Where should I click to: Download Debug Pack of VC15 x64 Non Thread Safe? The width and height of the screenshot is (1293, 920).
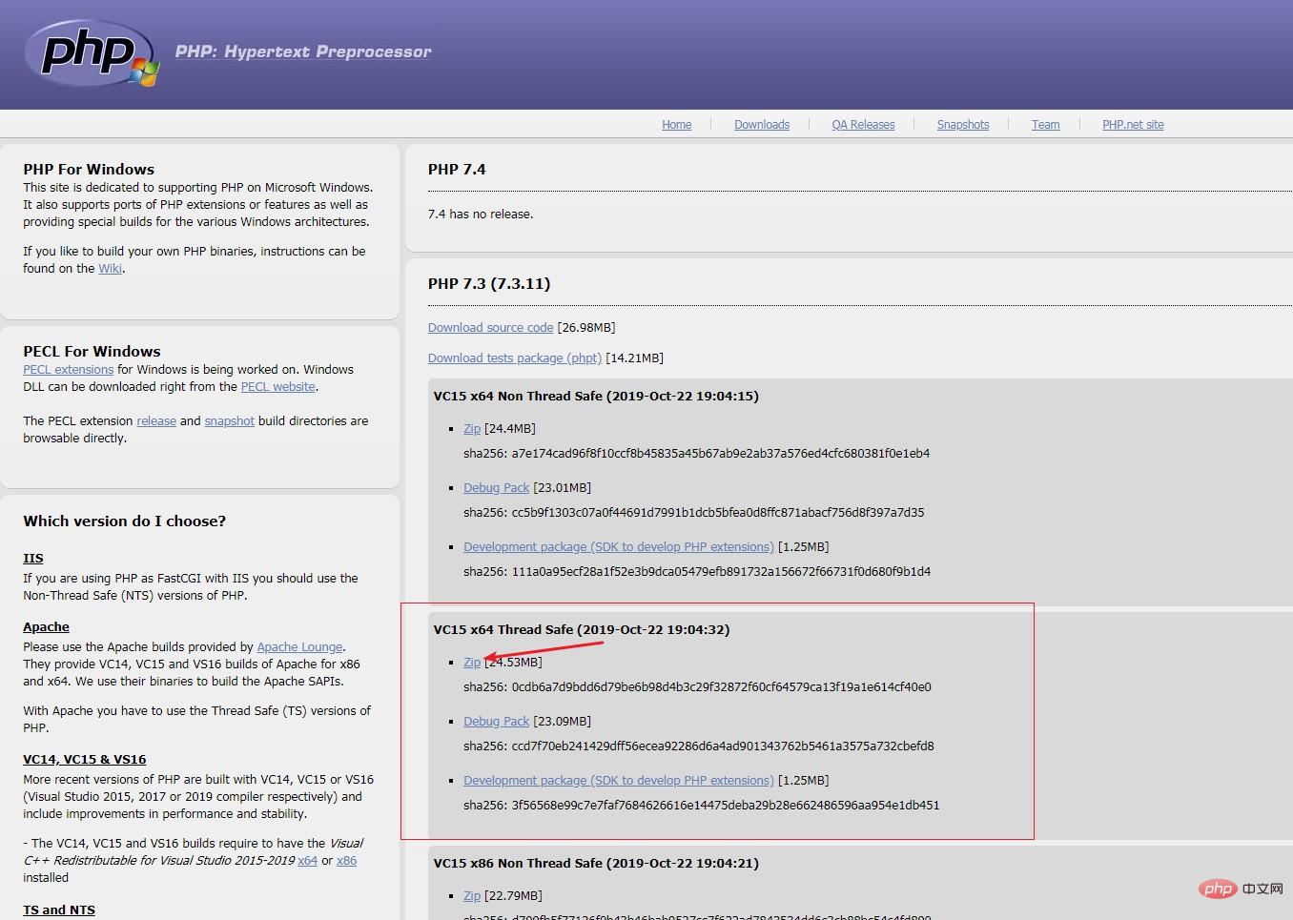pyautogui.click(x=496, y=488)
